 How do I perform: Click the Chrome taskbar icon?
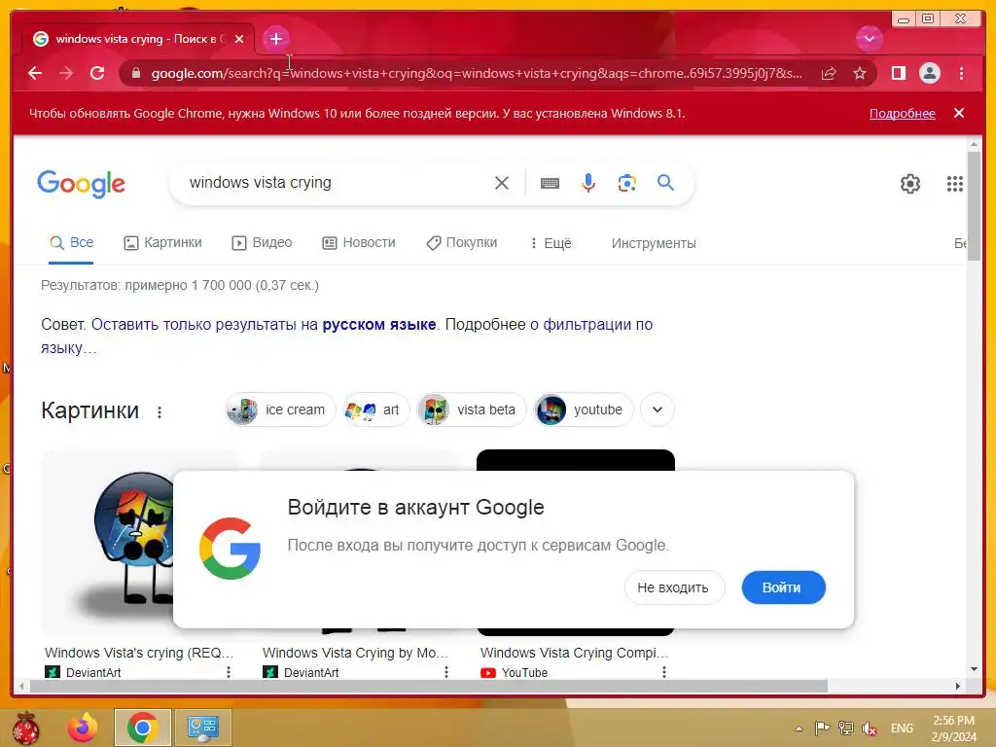[143, 728]
